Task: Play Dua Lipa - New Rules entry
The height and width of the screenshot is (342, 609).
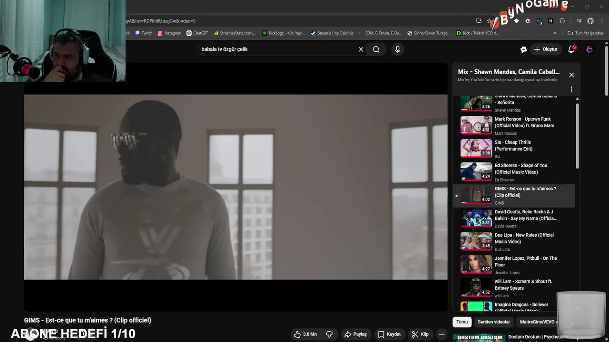Action: [514, 242]
